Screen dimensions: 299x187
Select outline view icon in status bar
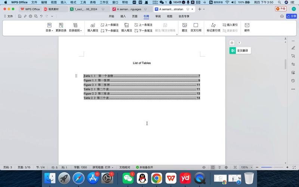coord(219,167)
